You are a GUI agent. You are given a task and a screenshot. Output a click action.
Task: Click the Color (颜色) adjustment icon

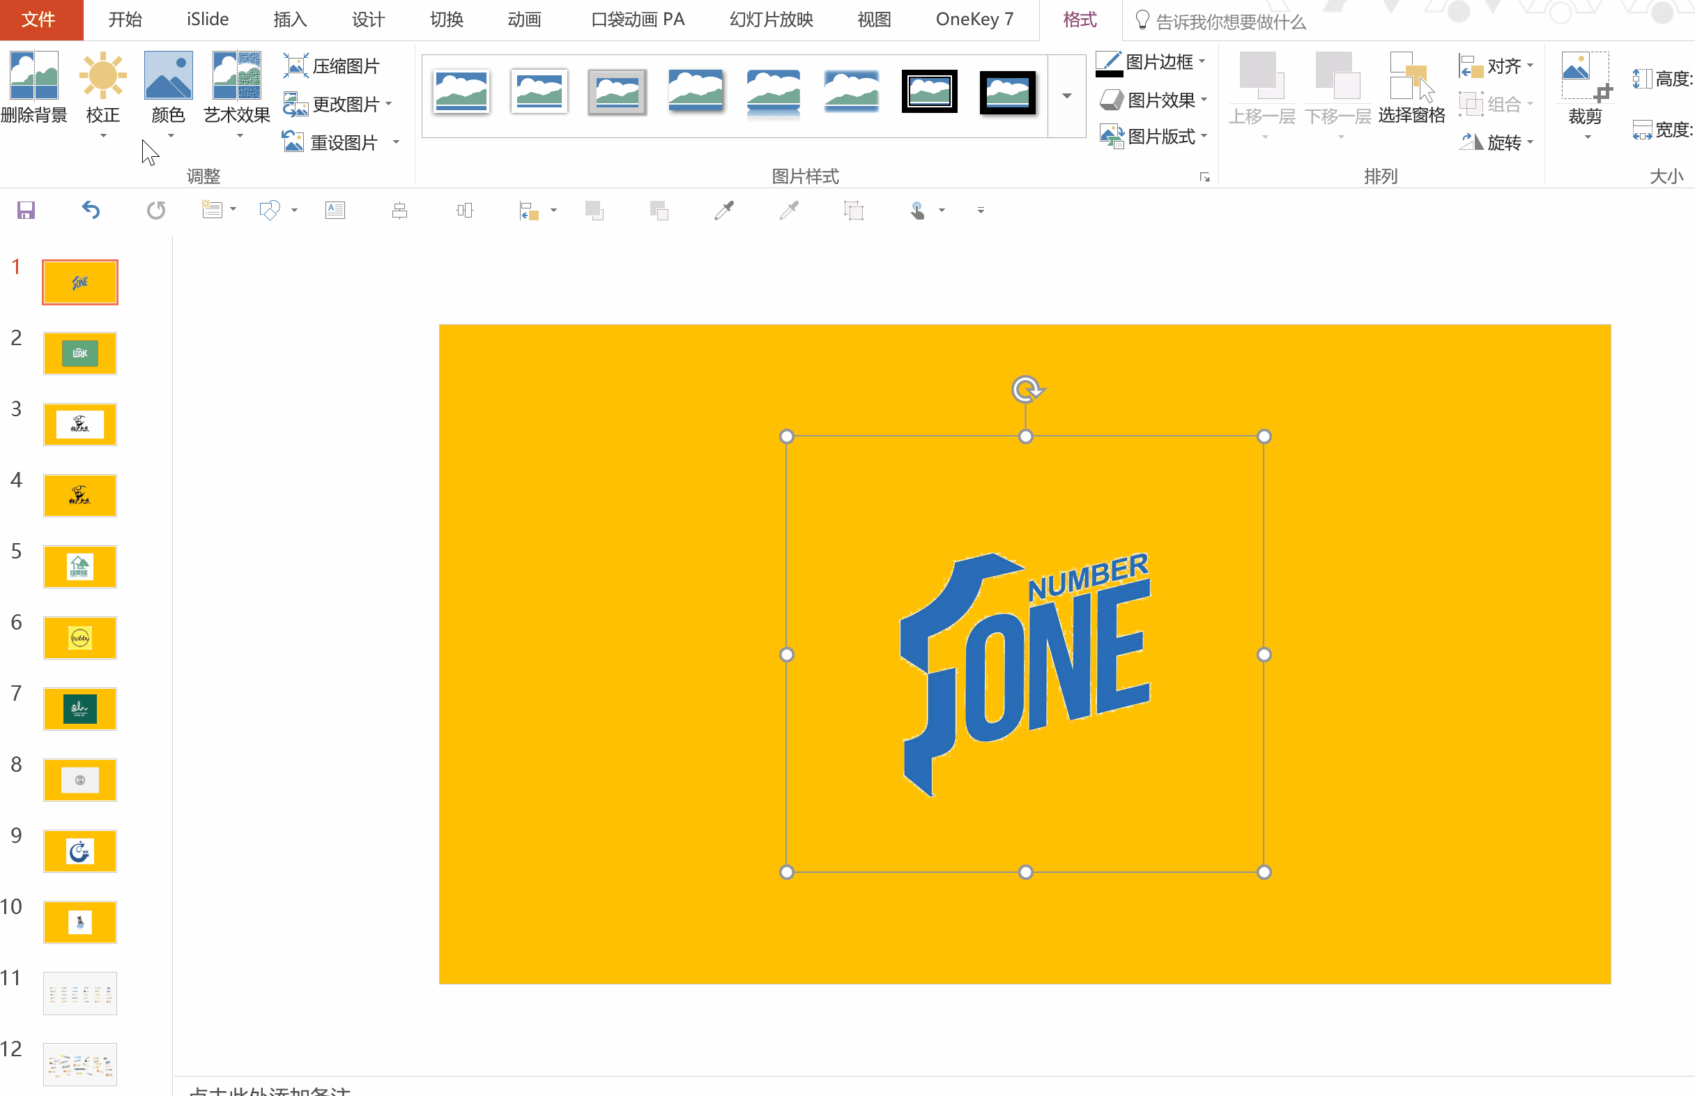(x=168, y=75)
